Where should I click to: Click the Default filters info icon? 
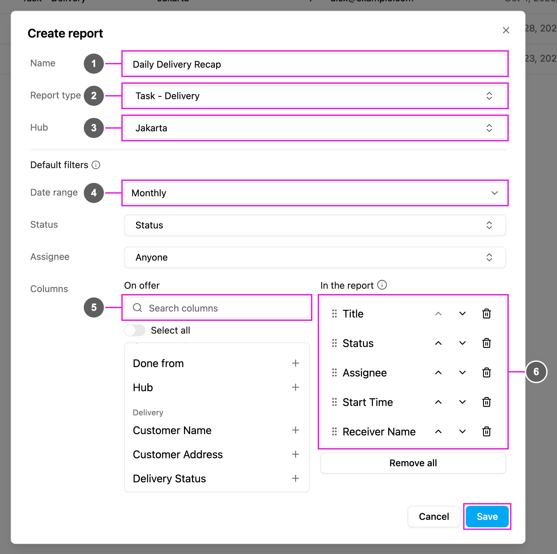(x=96, y=165)
